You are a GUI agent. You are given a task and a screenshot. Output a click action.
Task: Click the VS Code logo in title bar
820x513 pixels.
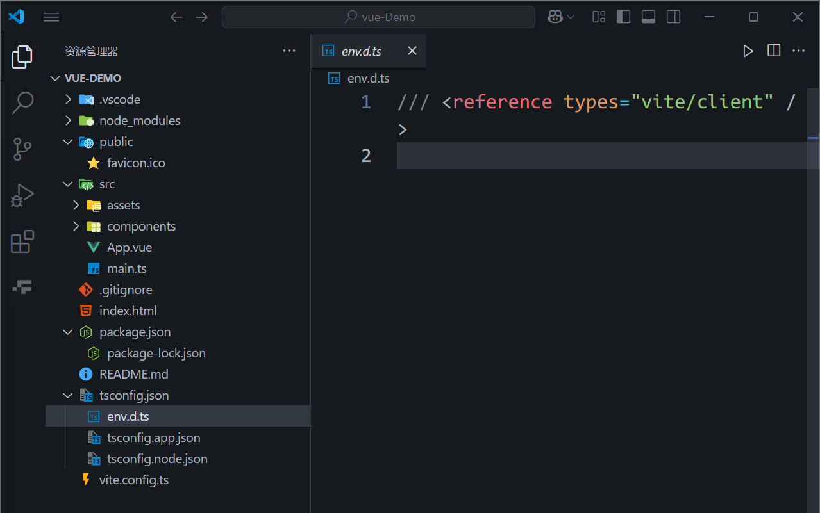16,17
